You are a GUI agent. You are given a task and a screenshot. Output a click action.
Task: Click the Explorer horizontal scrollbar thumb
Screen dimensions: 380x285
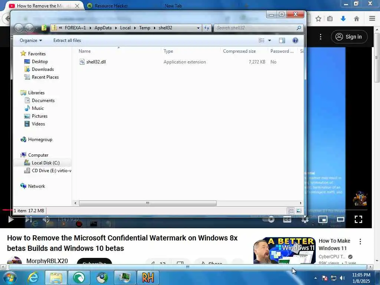[x=148, y=203]
